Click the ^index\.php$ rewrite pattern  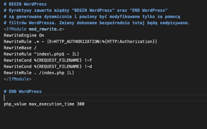[49, 54]
